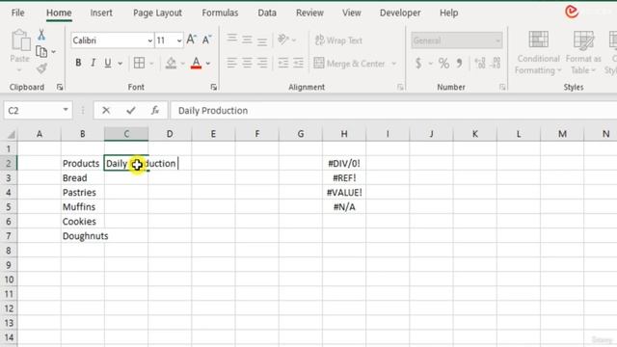Screen dimensions: 617x347
Task: Click the Orientation text-angle icon
Action: [283, 40]
